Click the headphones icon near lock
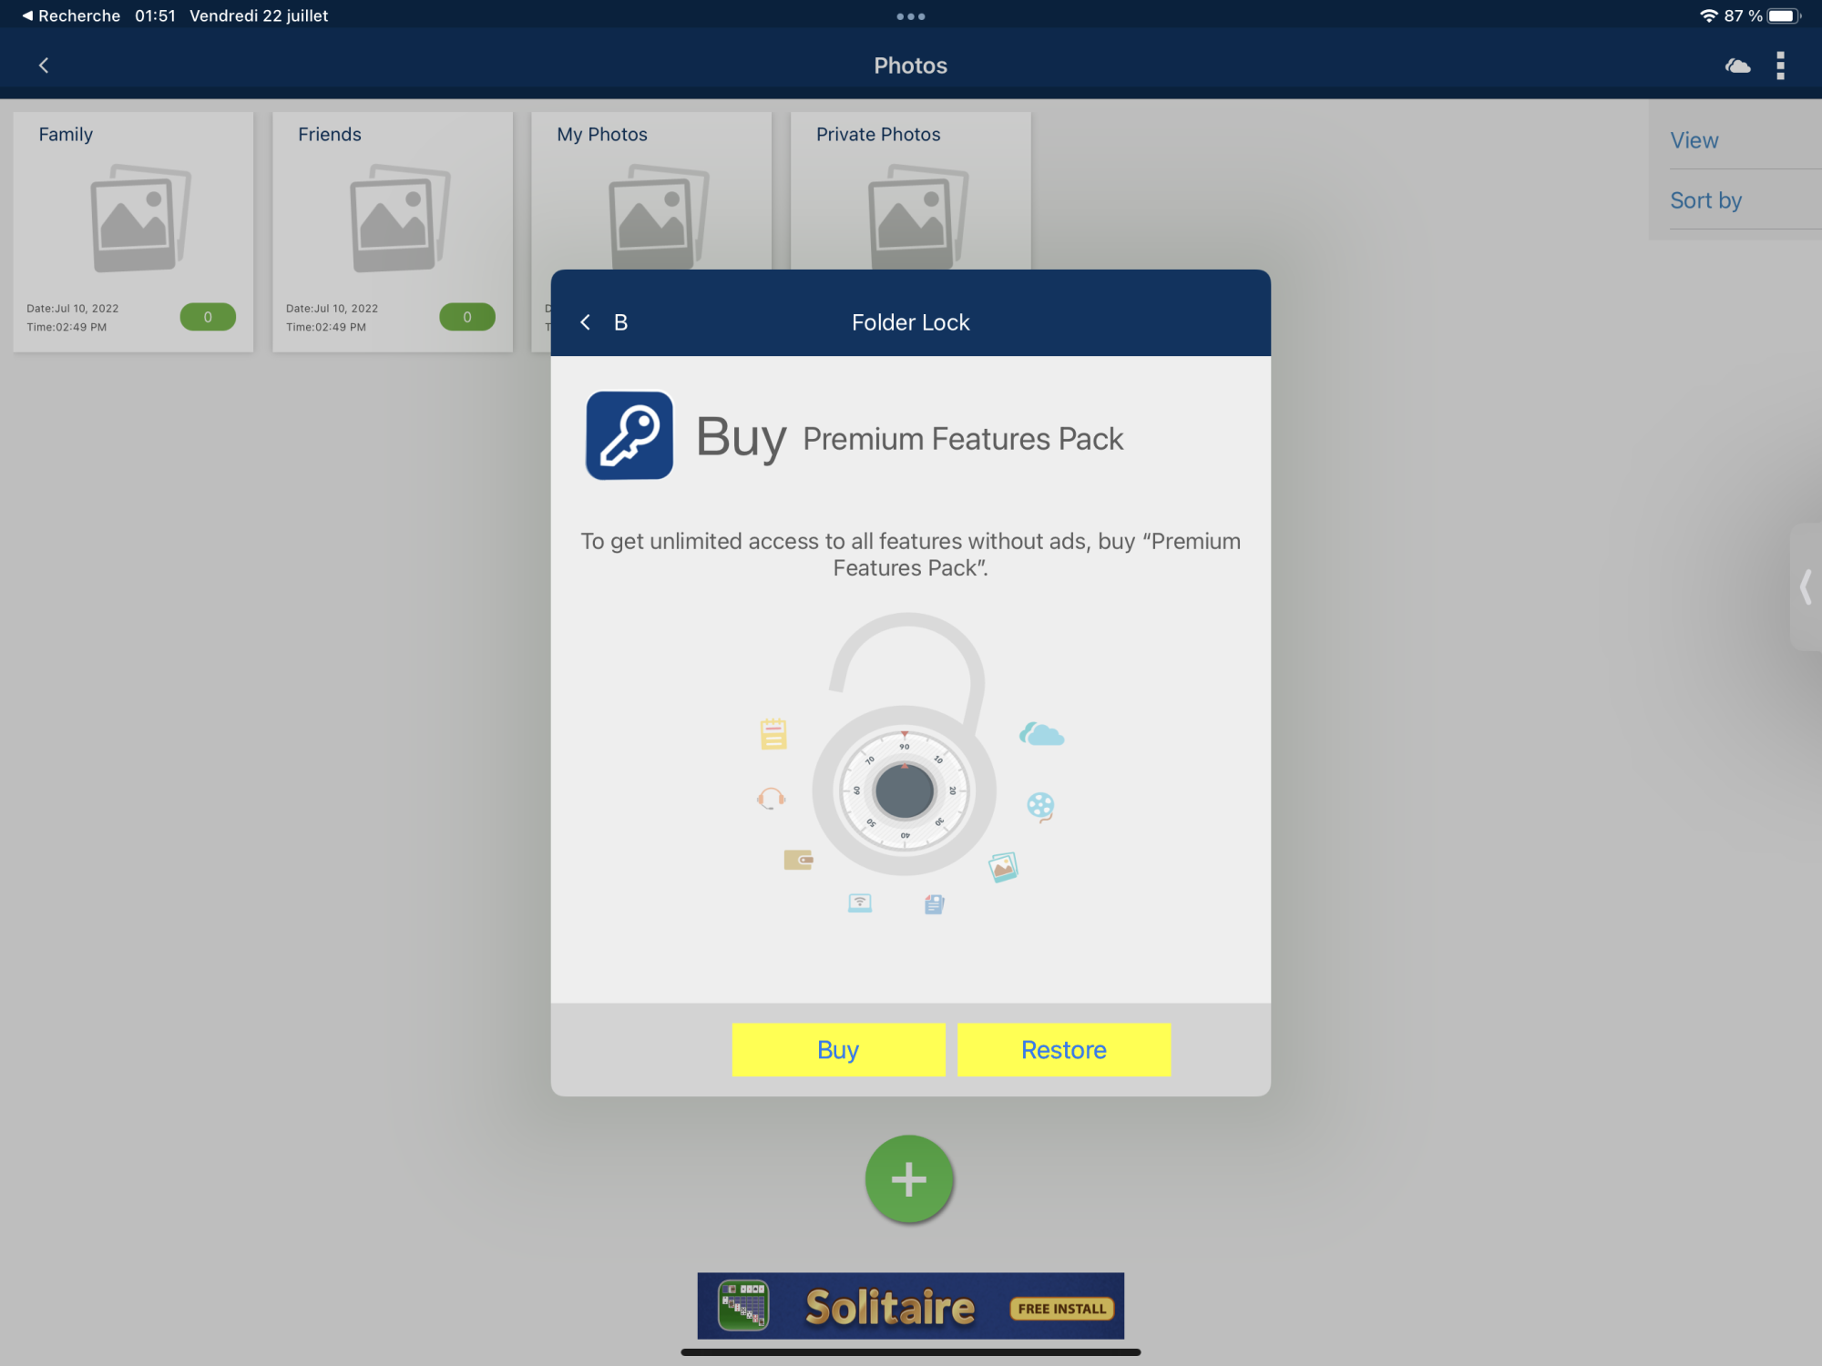 [x=771, y=799]
